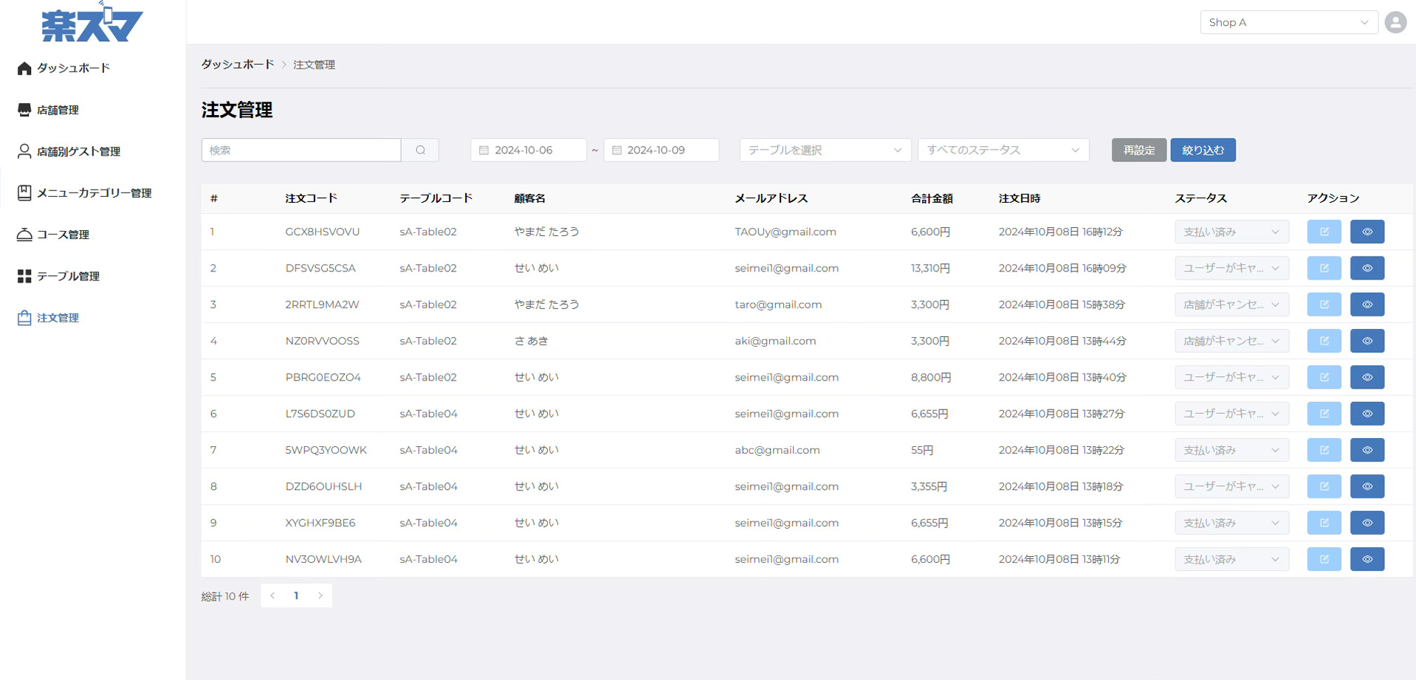Open the すべてのステータス filter dropdown
The image size is (1416, 680).
click(1003, 150)
